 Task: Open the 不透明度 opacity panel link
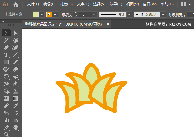[176, 15]
